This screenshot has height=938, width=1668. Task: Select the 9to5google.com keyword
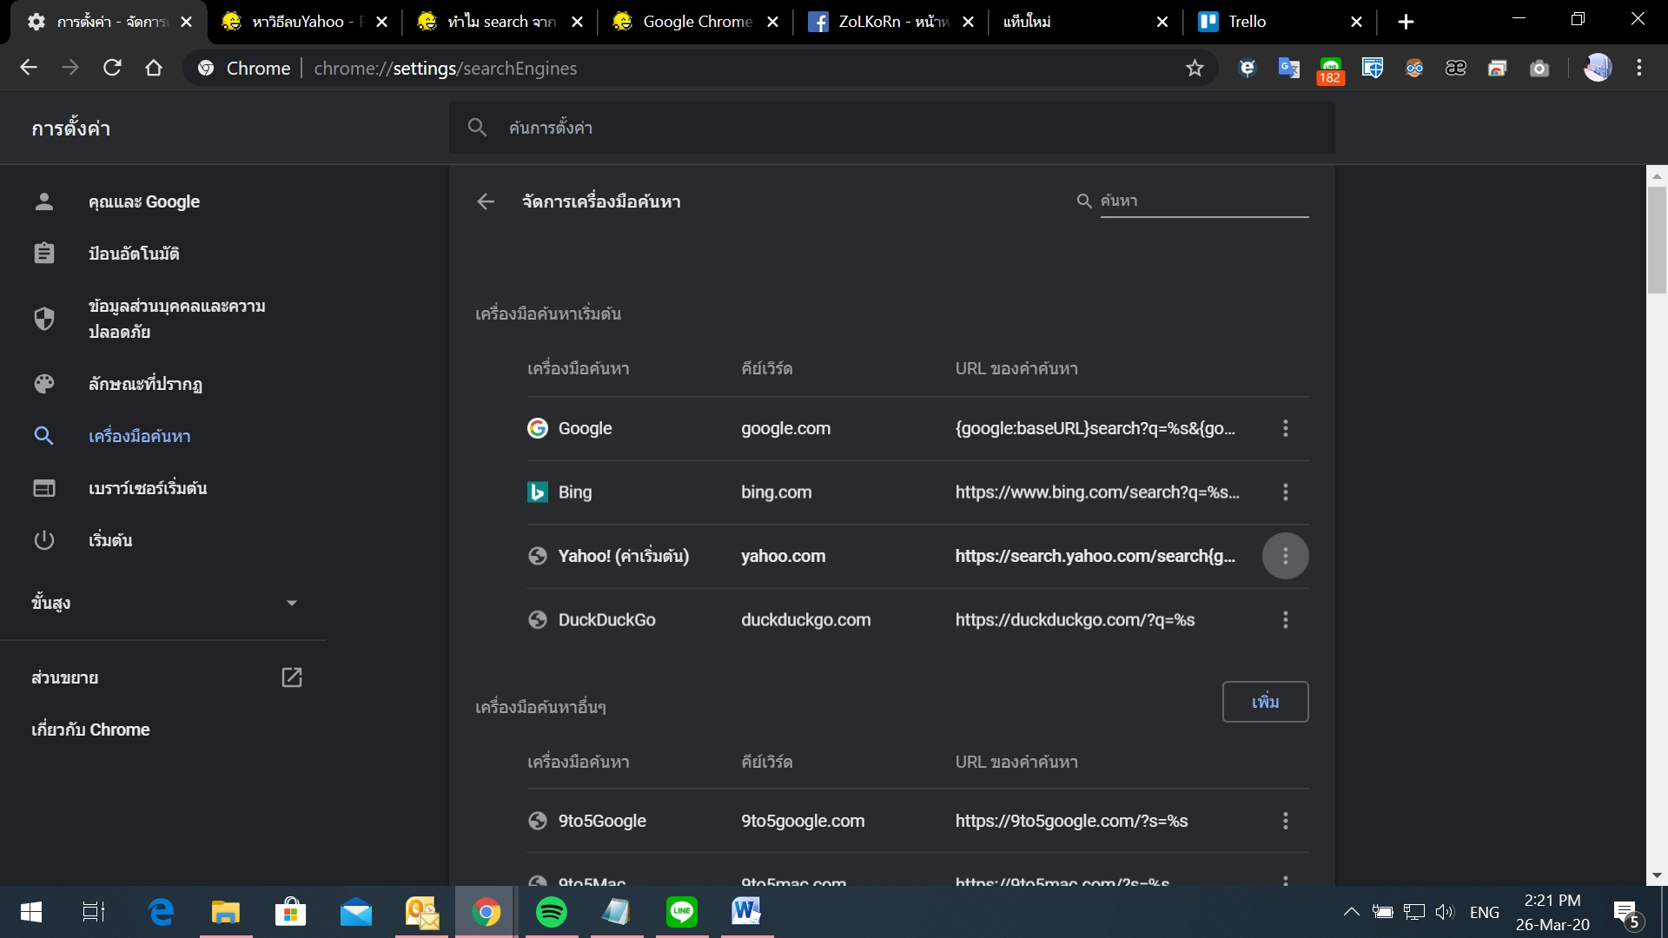(803, 821)
